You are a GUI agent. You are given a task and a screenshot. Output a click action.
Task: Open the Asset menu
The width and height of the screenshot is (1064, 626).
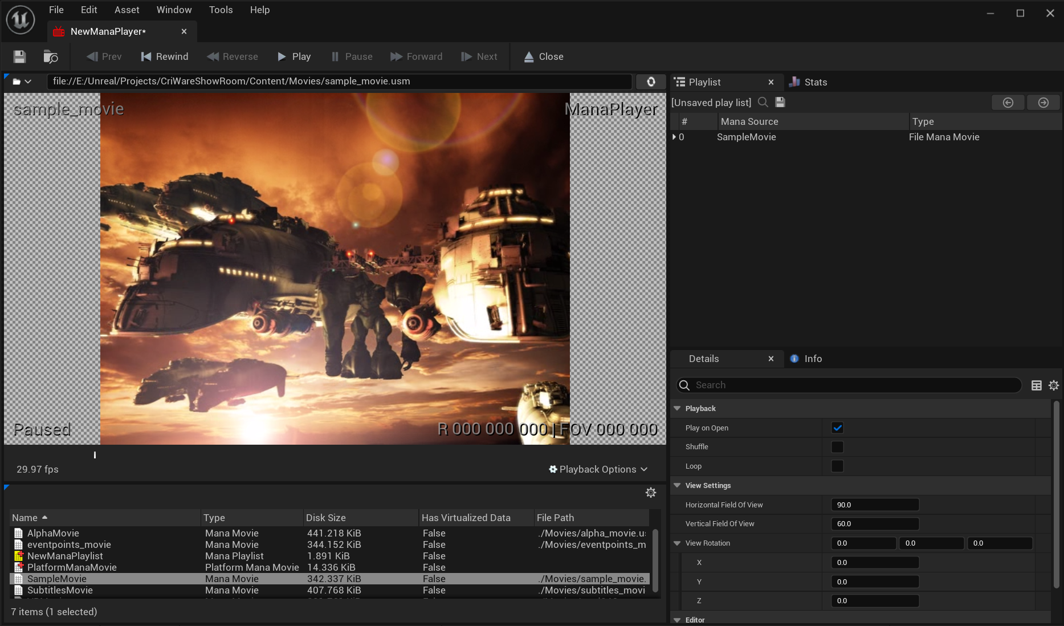coord(127,10)
